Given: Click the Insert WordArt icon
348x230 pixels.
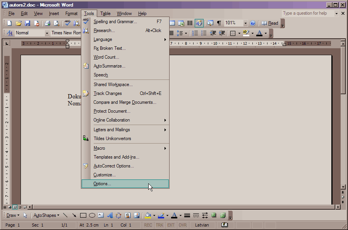Looking at the screenshot, I should (110, 215).
